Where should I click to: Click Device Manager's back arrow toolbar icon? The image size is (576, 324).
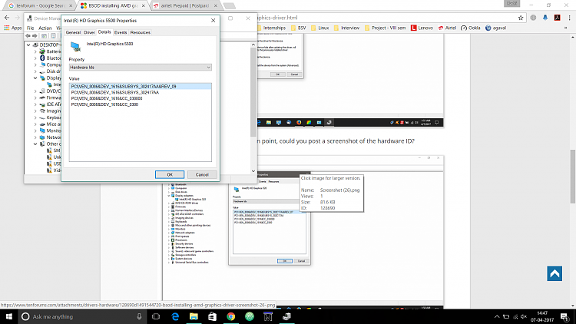pos(28,35)
